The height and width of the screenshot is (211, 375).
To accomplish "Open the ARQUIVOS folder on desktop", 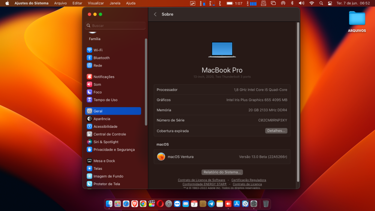I will 357,21.
